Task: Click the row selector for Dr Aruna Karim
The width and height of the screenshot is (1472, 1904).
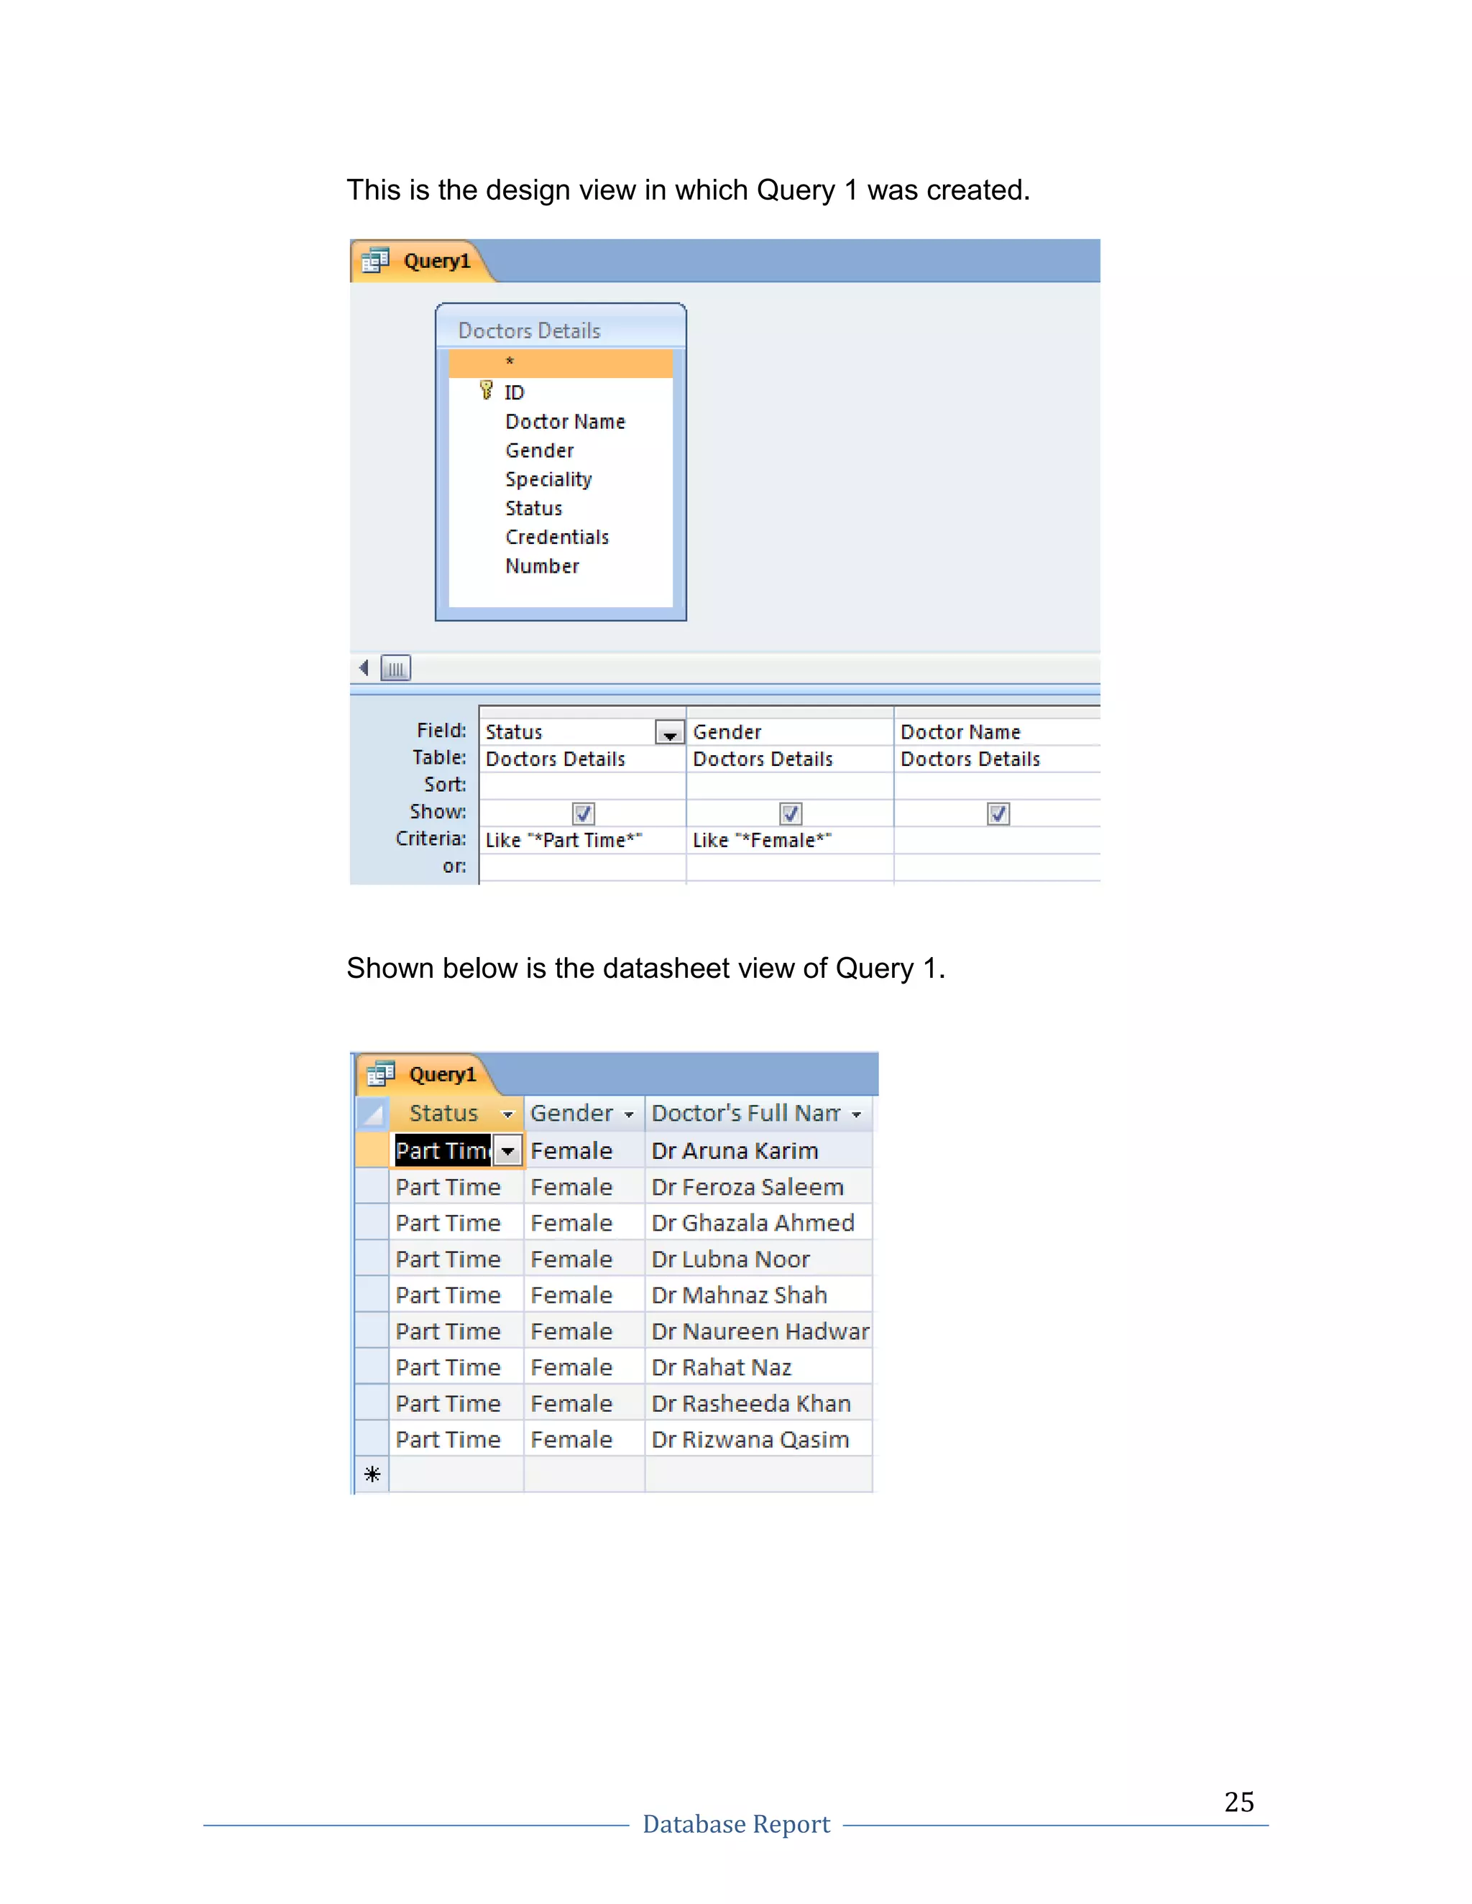Action: [372, 1151]
